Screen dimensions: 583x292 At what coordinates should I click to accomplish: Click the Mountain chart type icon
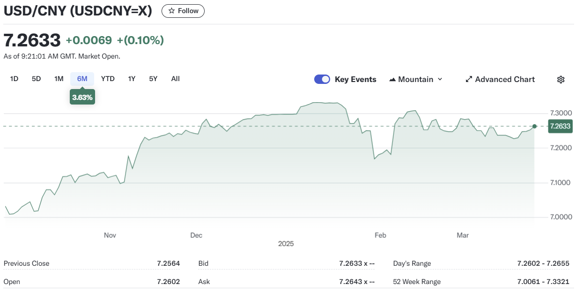point(392,80)
